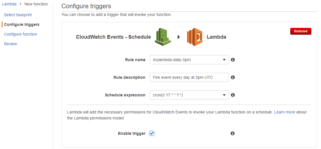This screenshot has height=149, width=321.
Task: Click the New function breadcrumb text
Action: coord(36,4)
